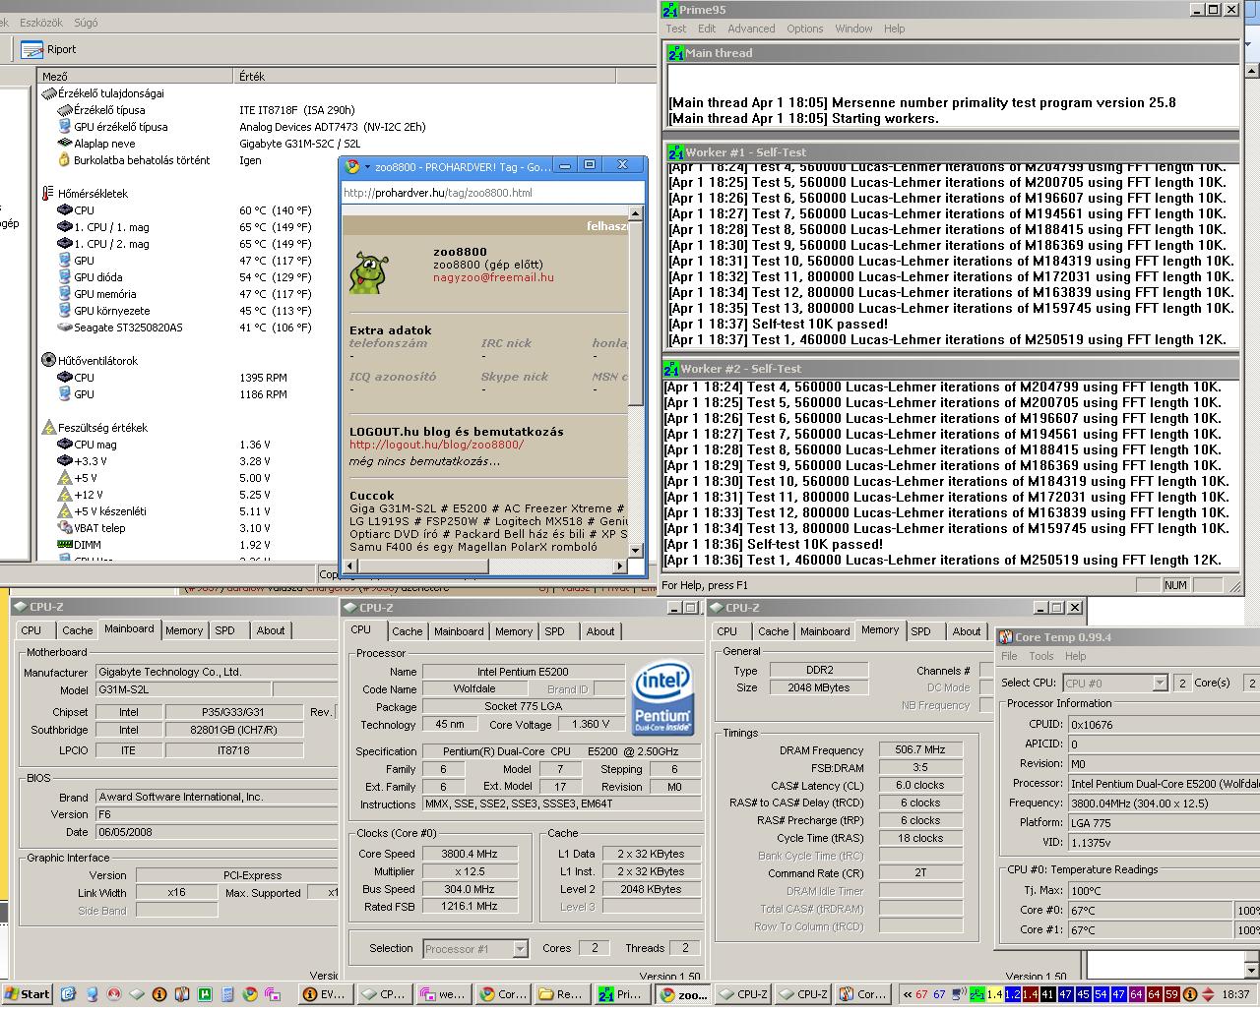Click the up arrow of the popup vertical scrollbar

[x=635, y=212]
